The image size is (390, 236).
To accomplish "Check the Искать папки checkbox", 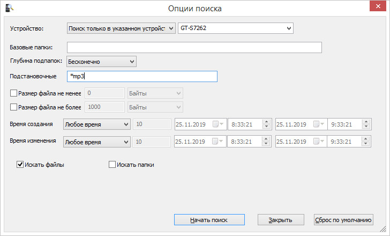I will (x=112, y=164).
